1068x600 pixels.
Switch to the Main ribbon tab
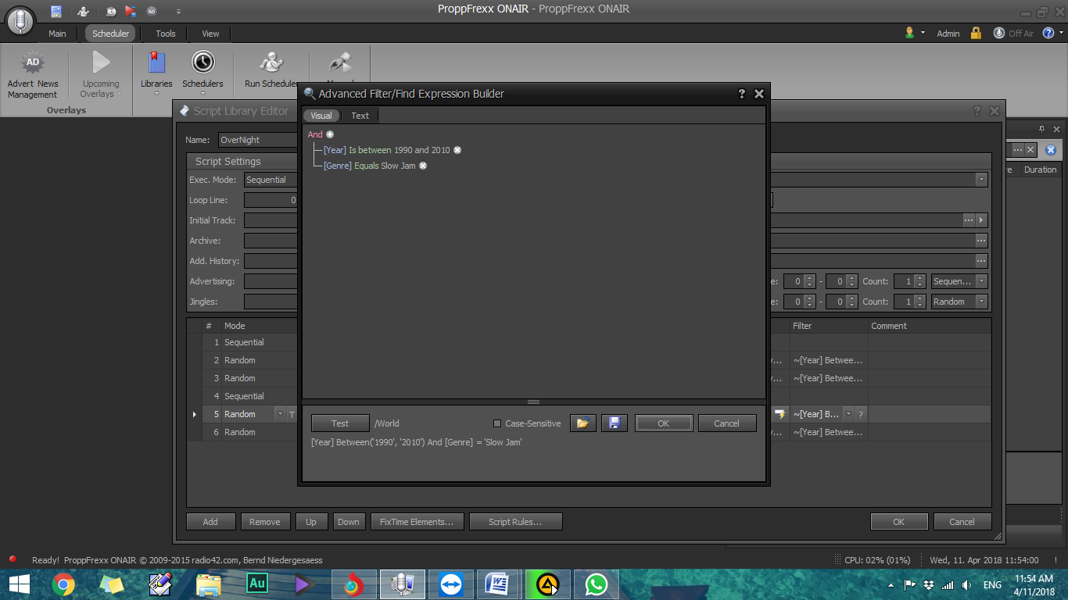point(57,34)
